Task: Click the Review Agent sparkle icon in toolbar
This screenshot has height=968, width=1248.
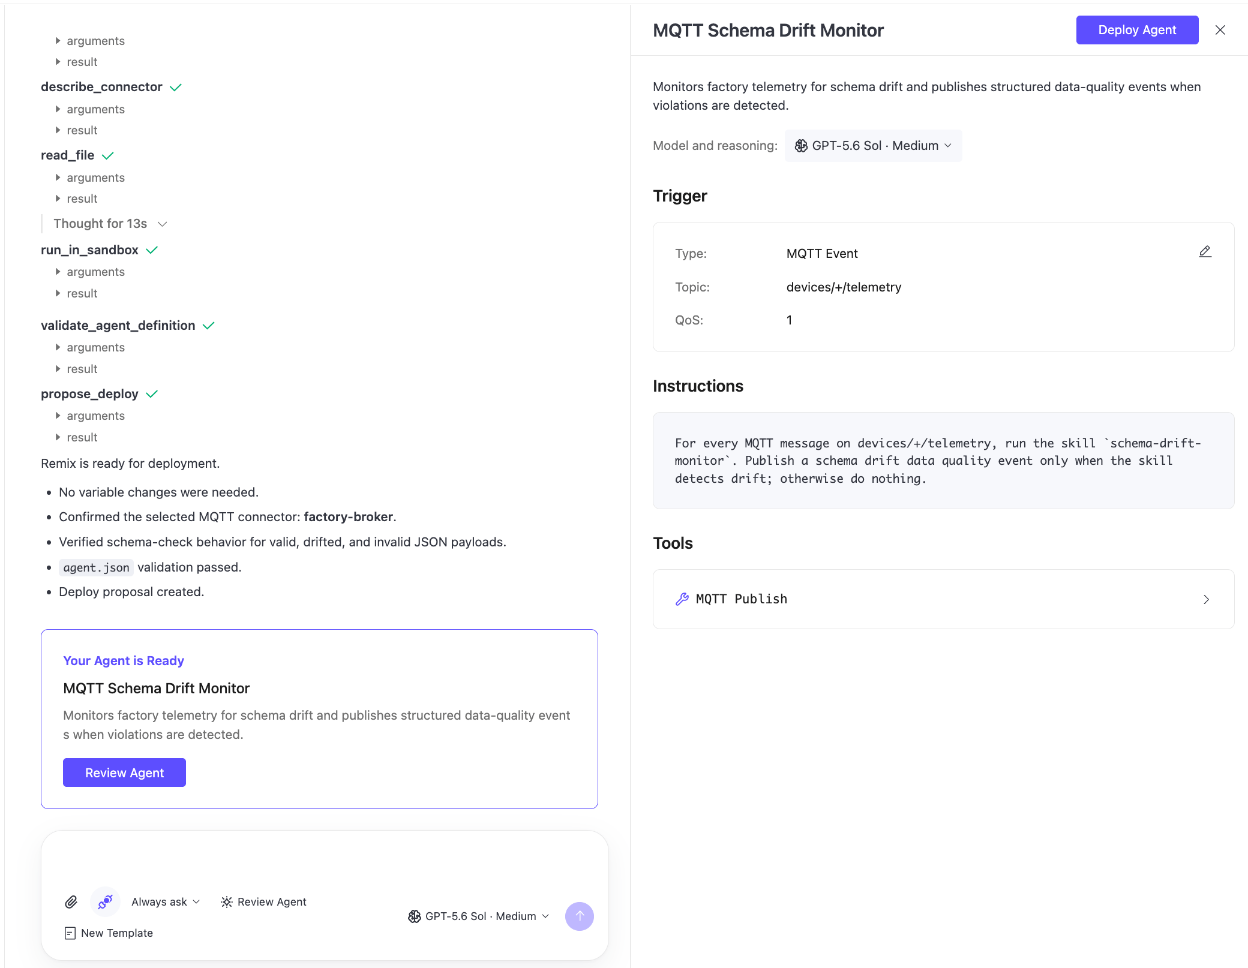Action: click(227, 901)
